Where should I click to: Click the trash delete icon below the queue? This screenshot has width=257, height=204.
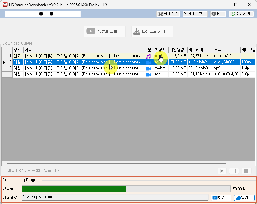[x=234, y=171]
